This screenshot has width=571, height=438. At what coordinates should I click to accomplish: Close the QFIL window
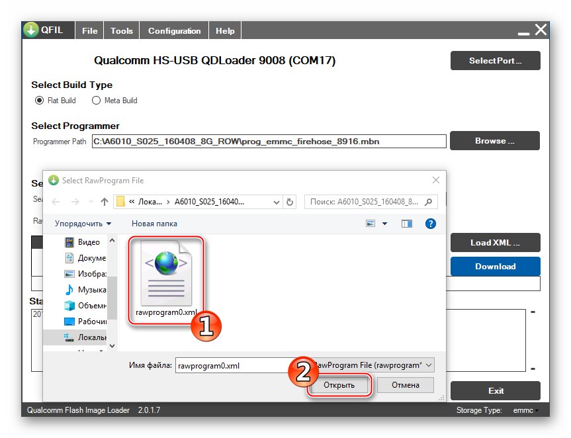pos(541,30)
